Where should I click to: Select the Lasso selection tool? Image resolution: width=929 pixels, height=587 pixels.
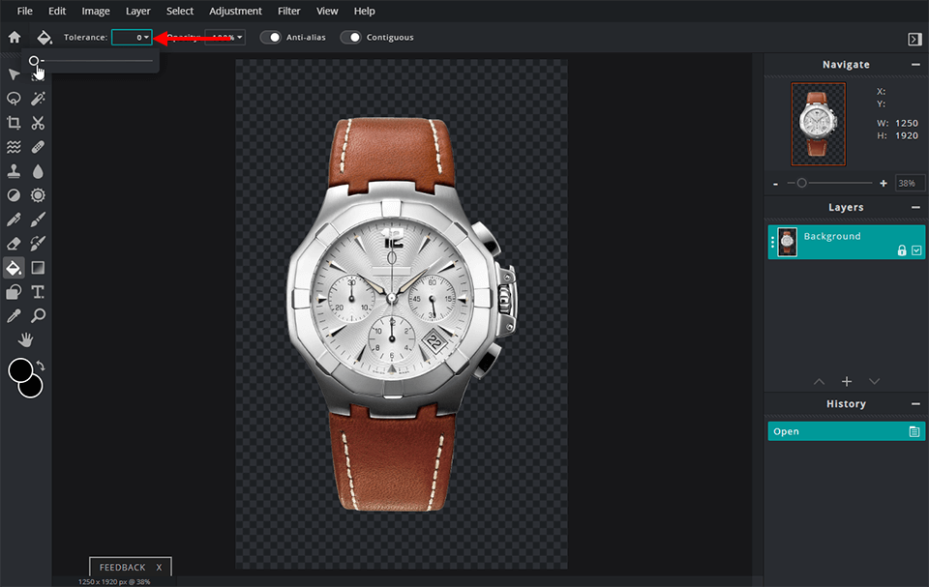[14, 99]
